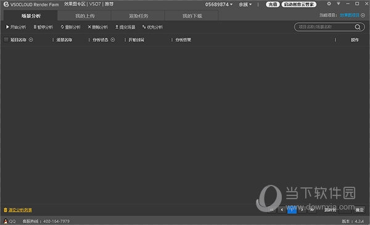Screen dimensions: 370x225
Task: Go to previous page arrow
Action: pos(282,210)
